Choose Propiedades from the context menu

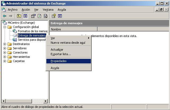(x=59, y=61)
